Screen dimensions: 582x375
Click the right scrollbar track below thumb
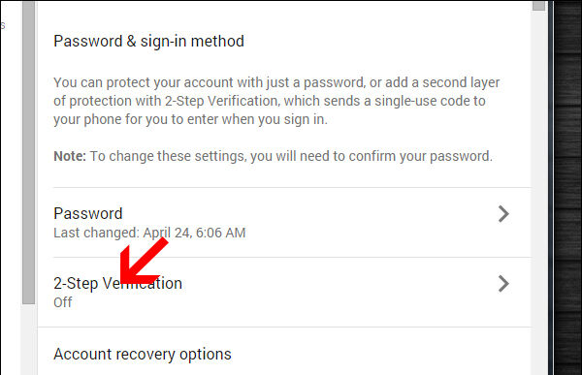(x=538, y=193)
